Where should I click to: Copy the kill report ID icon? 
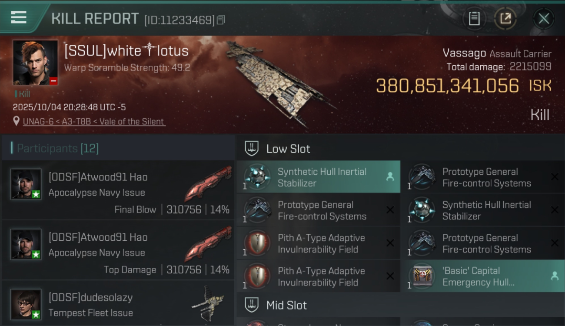click(x=221, y=20)
